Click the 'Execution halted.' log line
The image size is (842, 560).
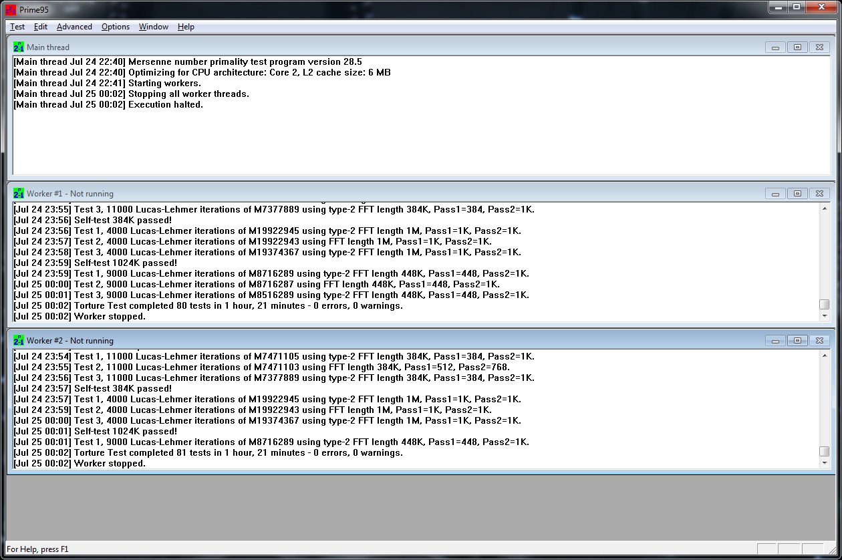click(x=108, y=105)
